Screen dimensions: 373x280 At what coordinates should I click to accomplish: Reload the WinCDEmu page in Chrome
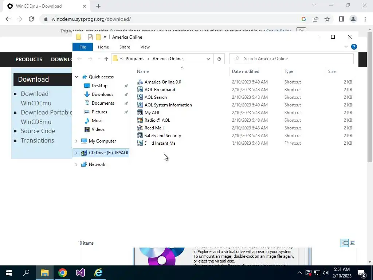click(x=31, y=19)
